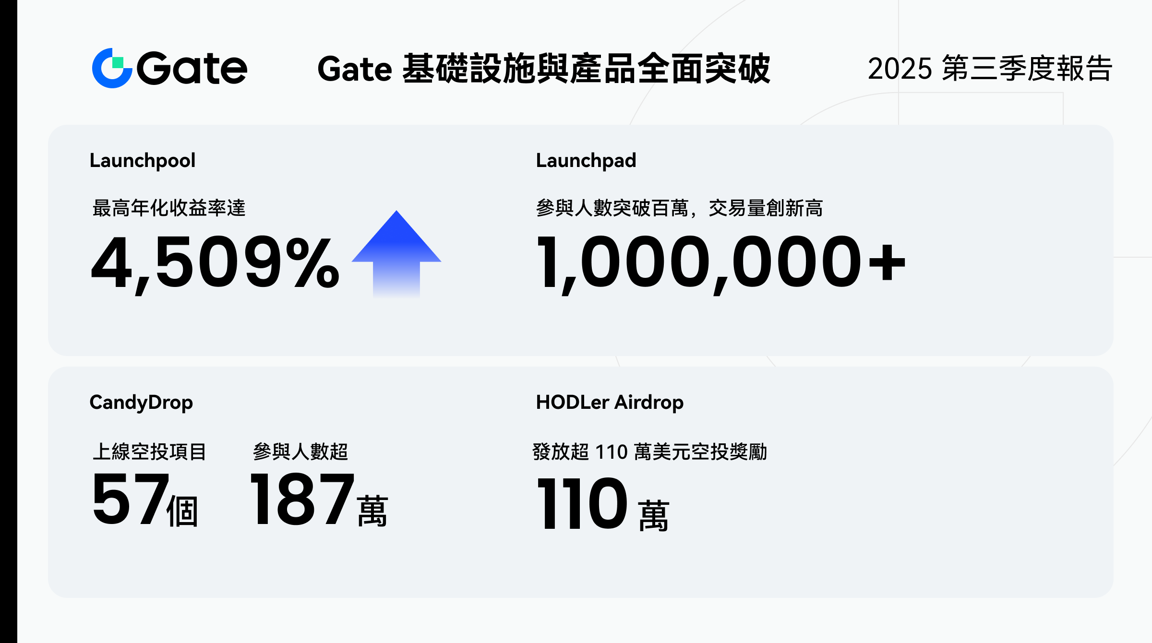Image resolution: width=1152 pixels, height=643 pixels.
Task: Click the 2025 第三季度報告 label
Action: pyautogui.click(x=990, y=69)
